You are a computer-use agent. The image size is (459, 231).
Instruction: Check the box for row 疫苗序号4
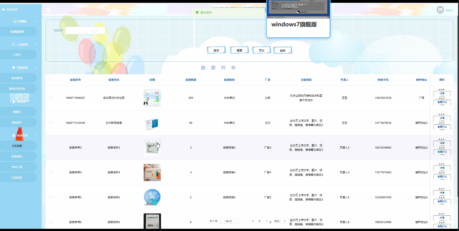[x=51, y=172]
